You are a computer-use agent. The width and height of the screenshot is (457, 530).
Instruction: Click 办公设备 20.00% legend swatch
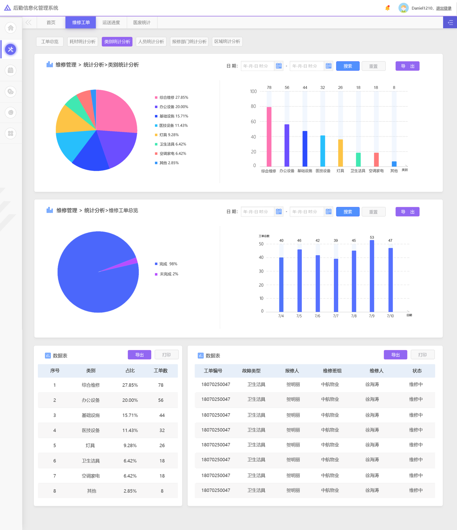(x=156, y=107)
